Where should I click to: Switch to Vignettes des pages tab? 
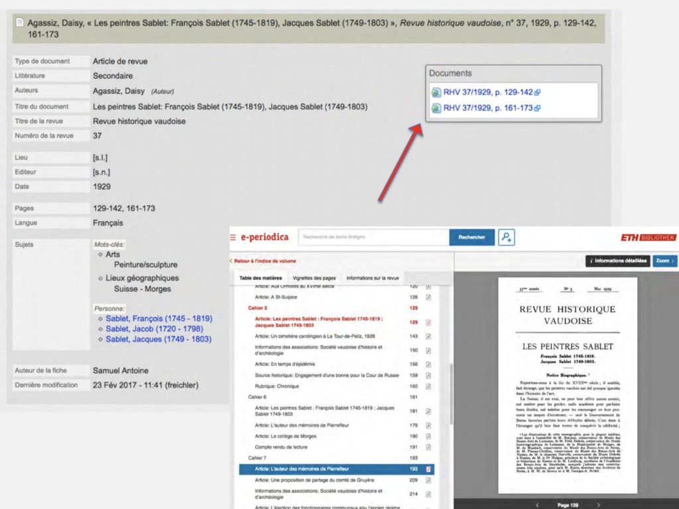(x=314, y=278)
